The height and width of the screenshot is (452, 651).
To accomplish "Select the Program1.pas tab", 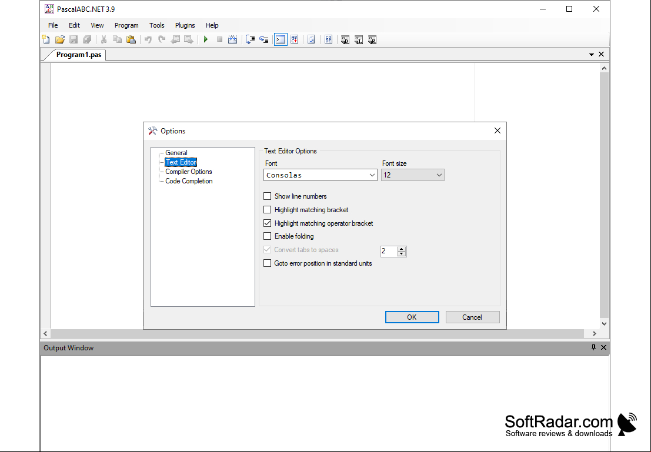I will pos(78,55).
